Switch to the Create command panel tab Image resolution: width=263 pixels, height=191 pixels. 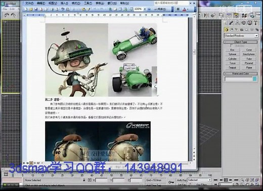[225, 23]
